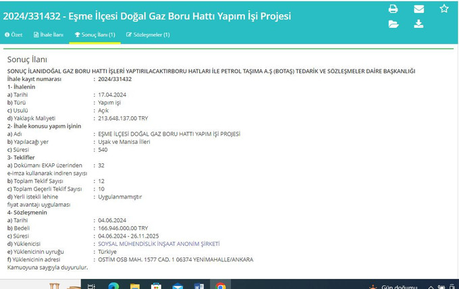Click the Gün doğumu weather widget
Viewport: 459px width, 289px height.
click(x=393, y=287)
